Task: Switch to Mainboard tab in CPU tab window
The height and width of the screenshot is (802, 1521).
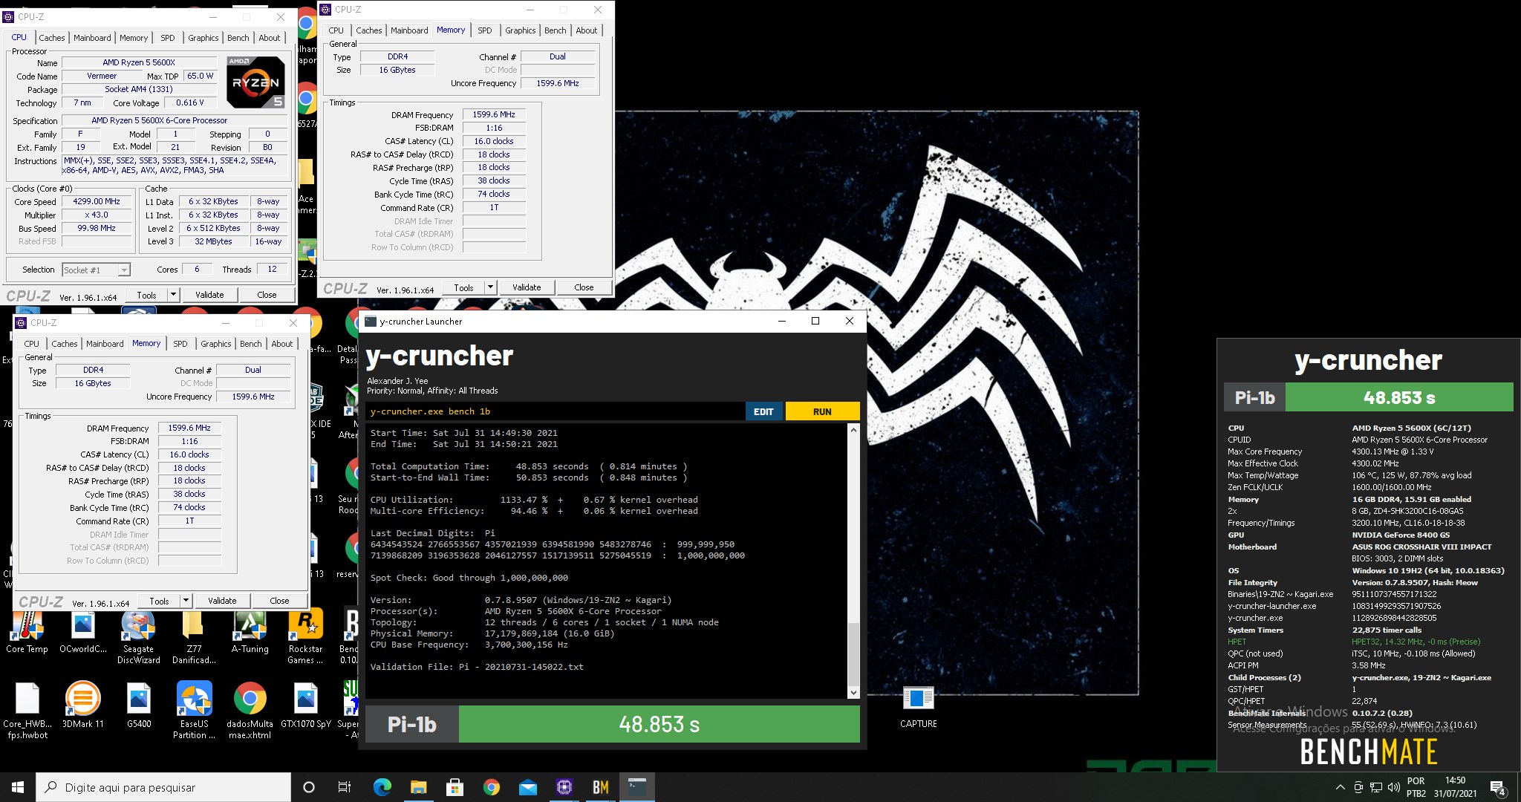Action: (x=92, y=38)
